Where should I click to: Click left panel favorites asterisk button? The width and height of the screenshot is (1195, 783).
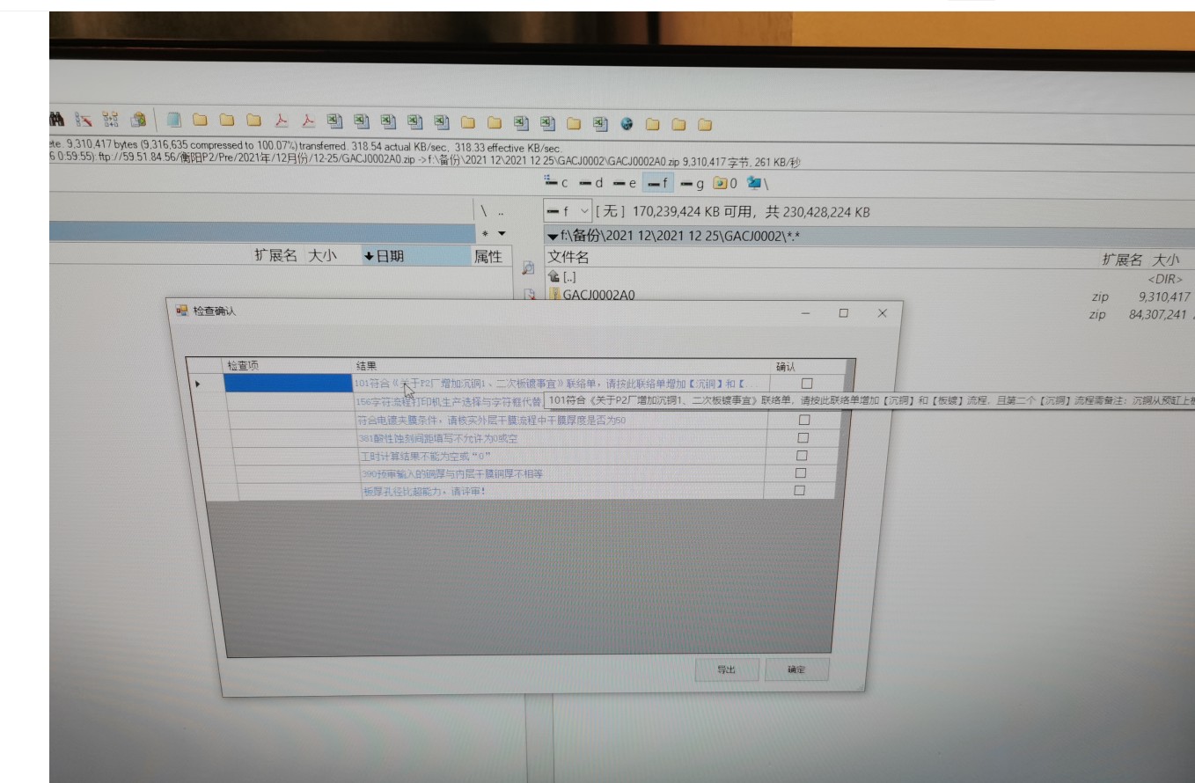click(485, 234)
